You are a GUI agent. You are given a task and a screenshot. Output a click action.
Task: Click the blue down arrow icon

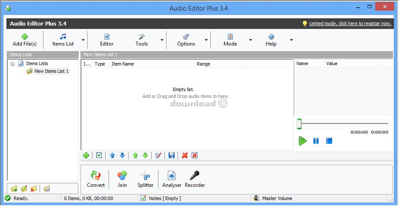pos(122,155)
